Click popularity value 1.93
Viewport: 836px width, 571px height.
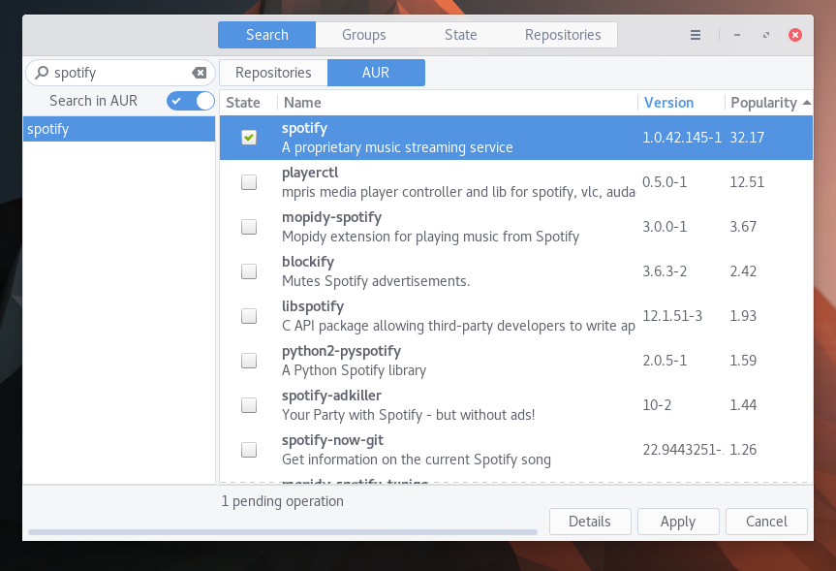point(743,316)
